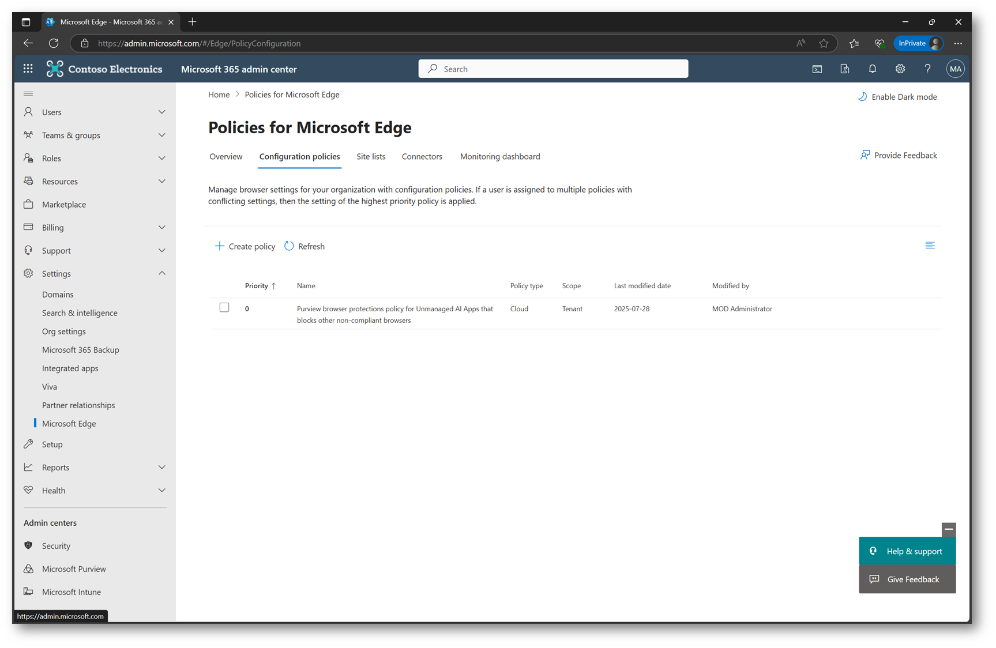Click the Refresh policies button

tap(305, 246)
